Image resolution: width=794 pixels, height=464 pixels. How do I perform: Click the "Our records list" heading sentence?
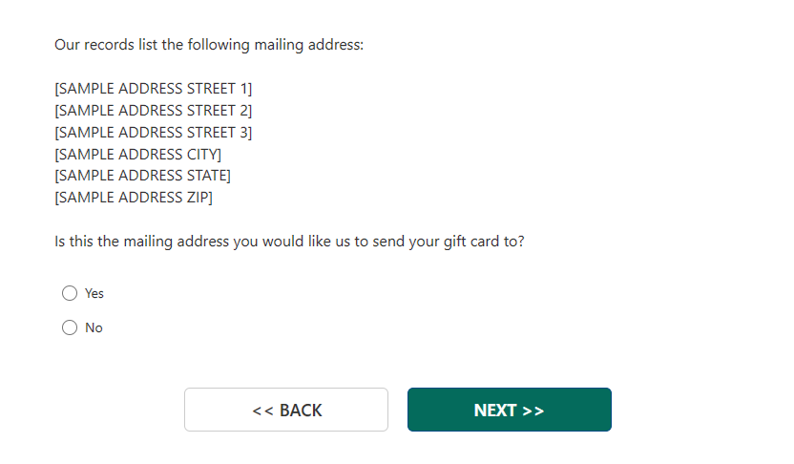[x=209, y=45]
